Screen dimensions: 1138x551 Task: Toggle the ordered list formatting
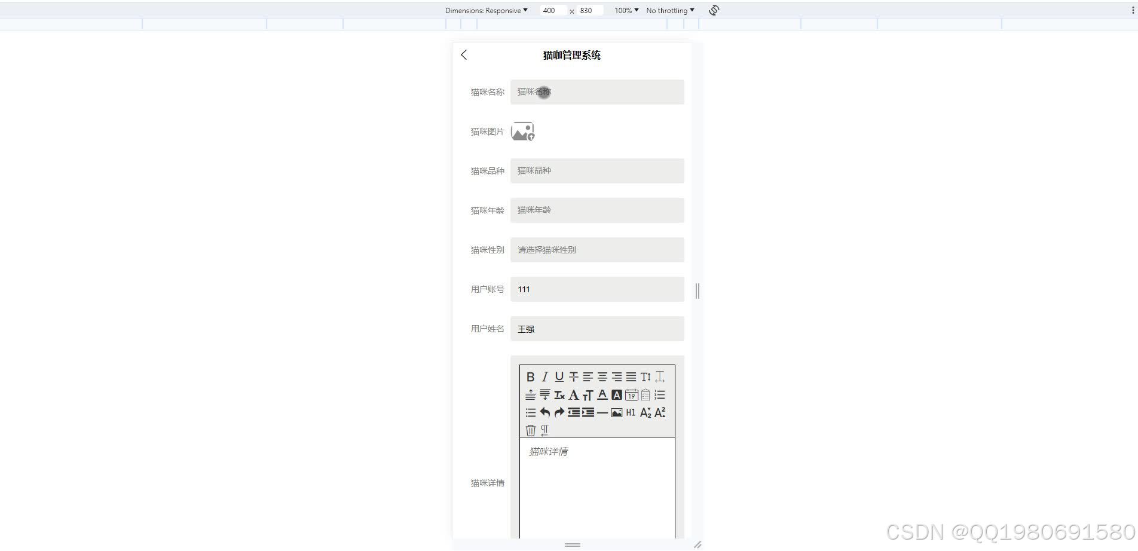[660, 394]
